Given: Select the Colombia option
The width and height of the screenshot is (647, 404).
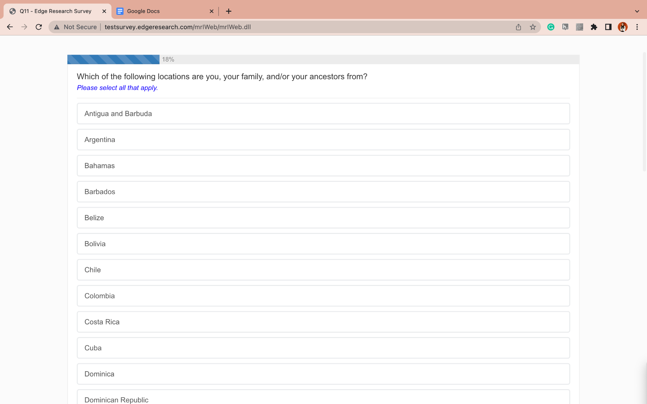Looking at the screenshot, I should pyautogui.click(x=323, y=296).
